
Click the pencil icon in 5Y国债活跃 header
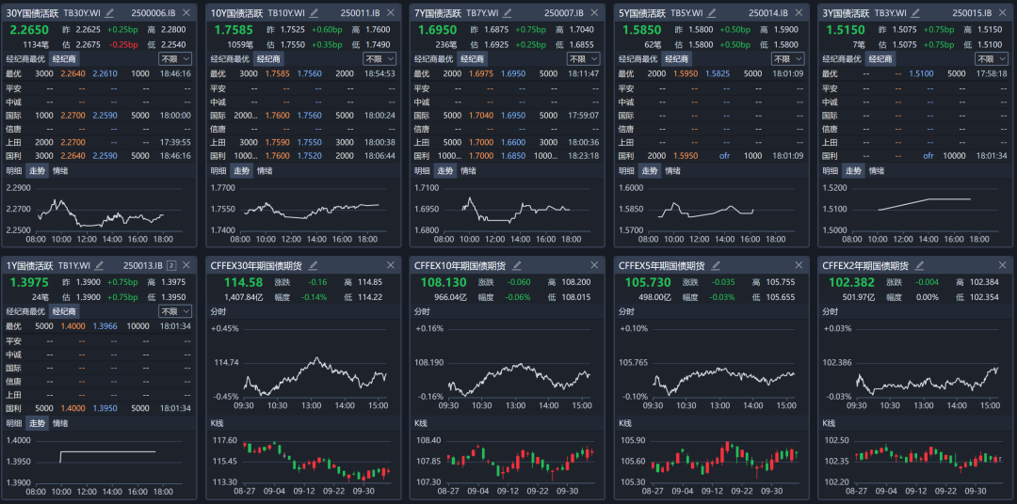tap(712, 13)
